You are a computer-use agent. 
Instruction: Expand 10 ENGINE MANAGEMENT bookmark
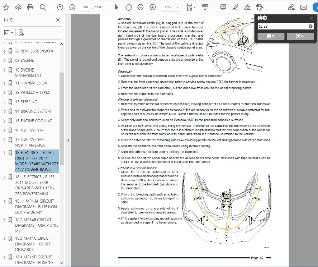point(4,70)
